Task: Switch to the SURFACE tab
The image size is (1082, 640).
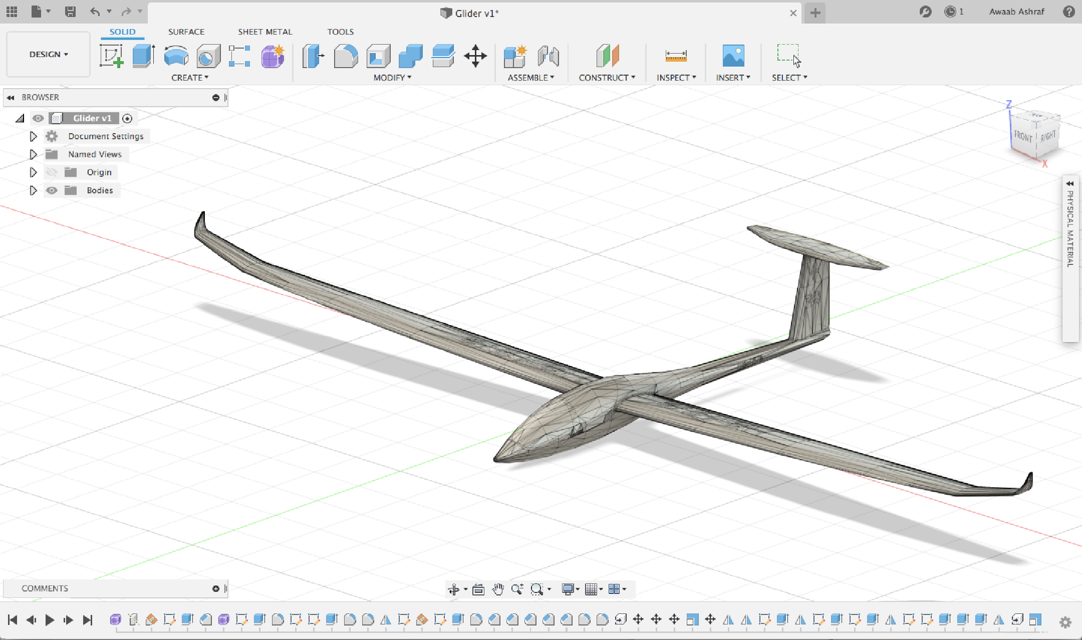Action: [x=186, y=31]
